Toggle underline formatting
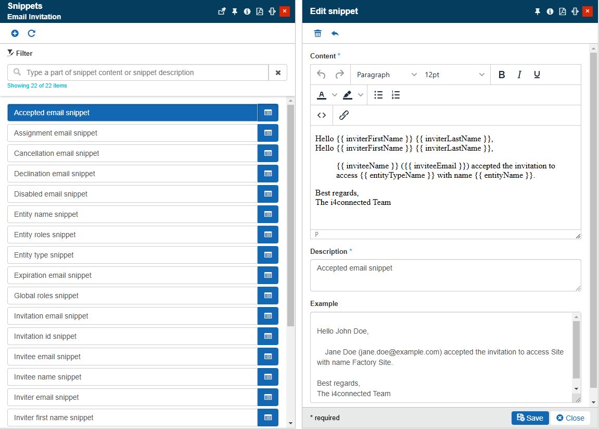599x429 pixels. coord(537,75)
